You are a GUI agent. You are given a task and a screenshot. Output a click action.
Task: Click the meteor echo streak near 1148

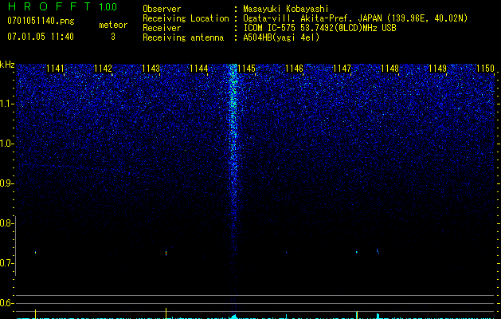pos(378,251)
